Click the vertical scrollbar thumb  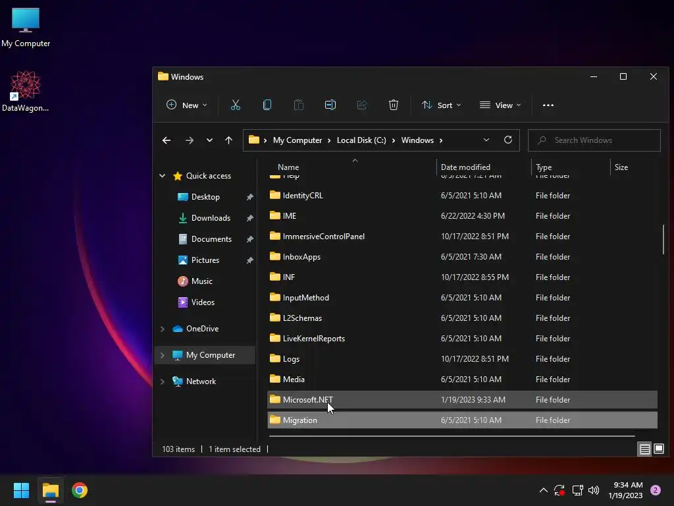pyautogui.click(x=663, y=239)
